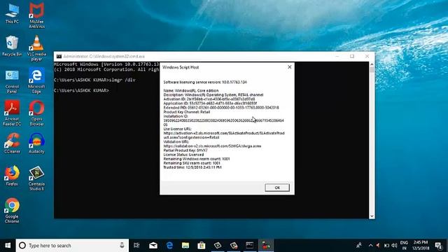This screenshot has height=252, width=448.
Task: Click the 'Extended PID' line
Action: click(221, 108)
